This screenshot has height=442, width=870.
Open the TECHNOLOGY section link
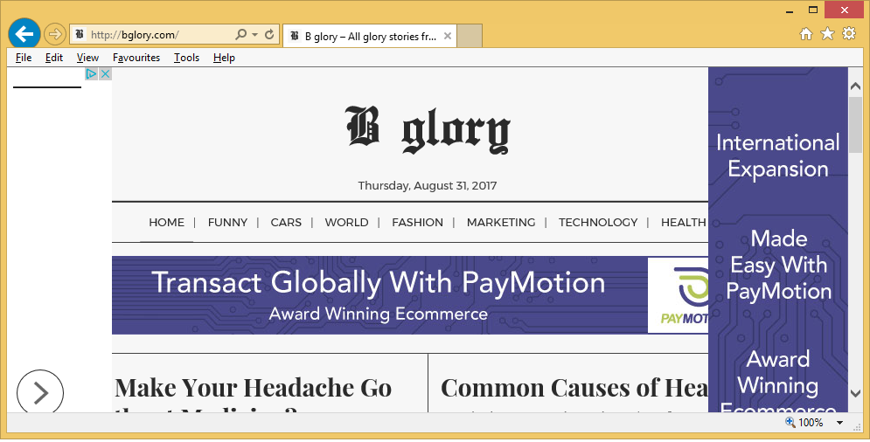pyautogui.click(x=598, y=223)
